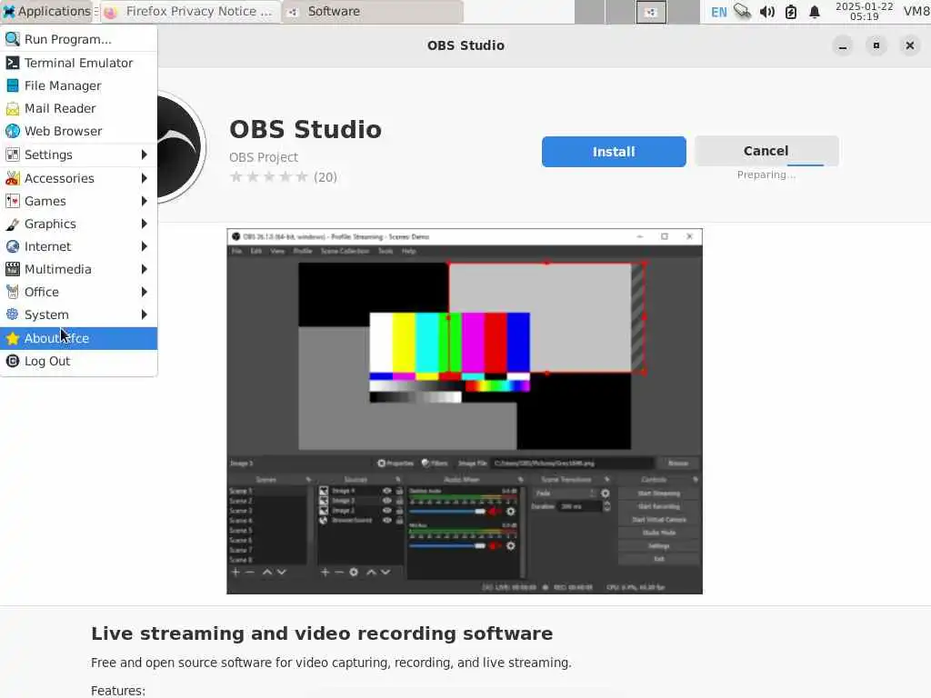The image size is (931, 698).
Task: Click the EN keyboard layout indicator
Action: click(718, 12)
